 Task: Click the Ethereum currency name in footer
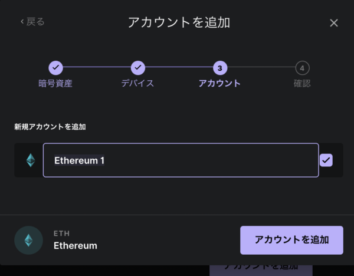(76, 245)
